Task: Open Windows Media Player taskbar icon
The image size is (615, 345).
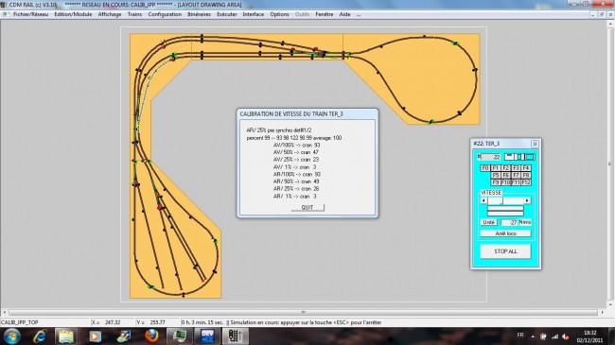Action: (x=95, y=336)
